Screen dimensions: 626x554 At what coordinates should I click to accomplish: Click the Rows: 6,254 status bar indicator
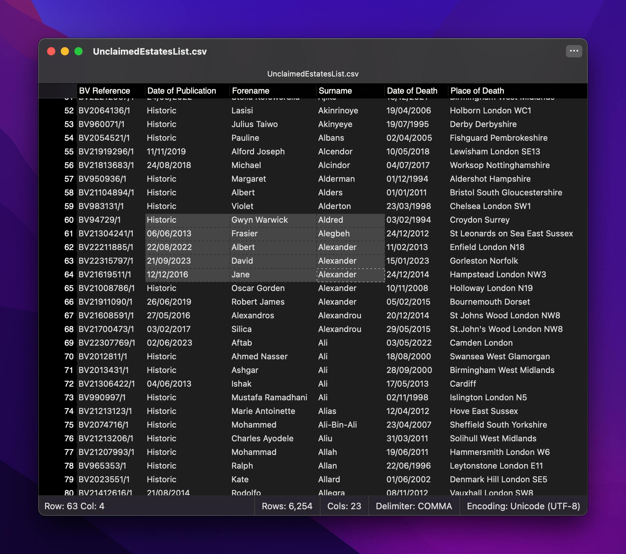coord(287,506)
